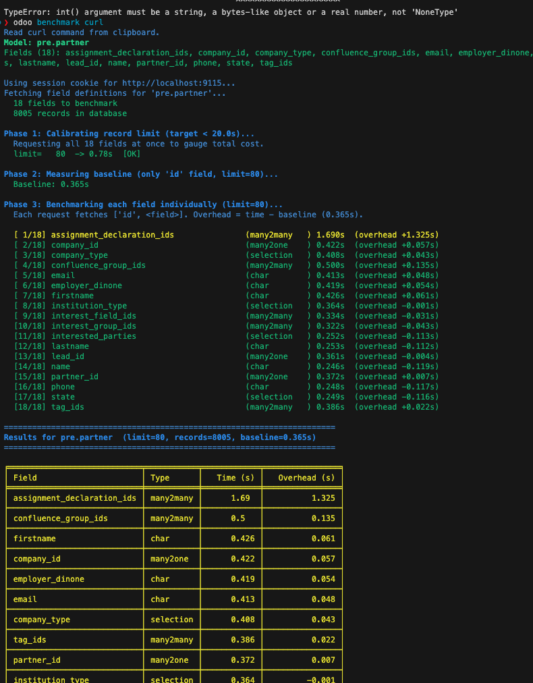Screen dimensions: 533x683
Task: Click the 'Baseline: 0.365s' line
Action: (x=51, y=184)
